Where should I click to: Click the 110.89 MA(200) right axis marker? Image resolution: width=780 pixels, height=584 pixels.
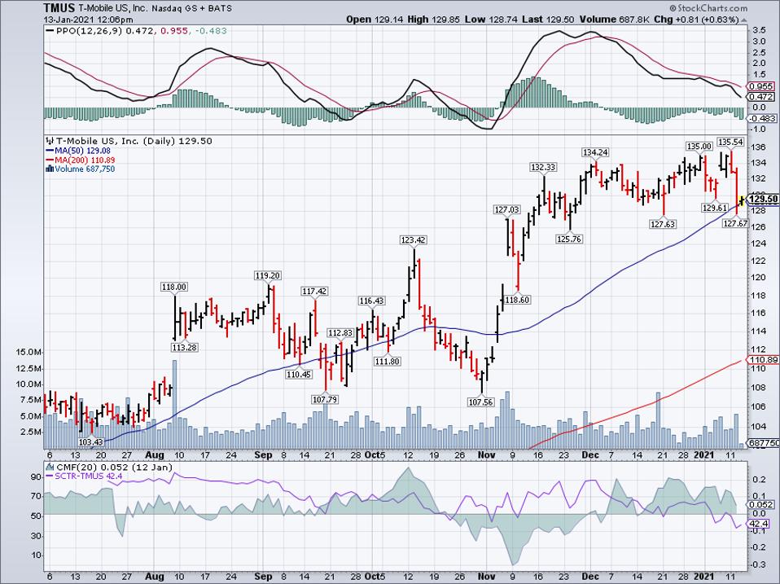point(764,360)
